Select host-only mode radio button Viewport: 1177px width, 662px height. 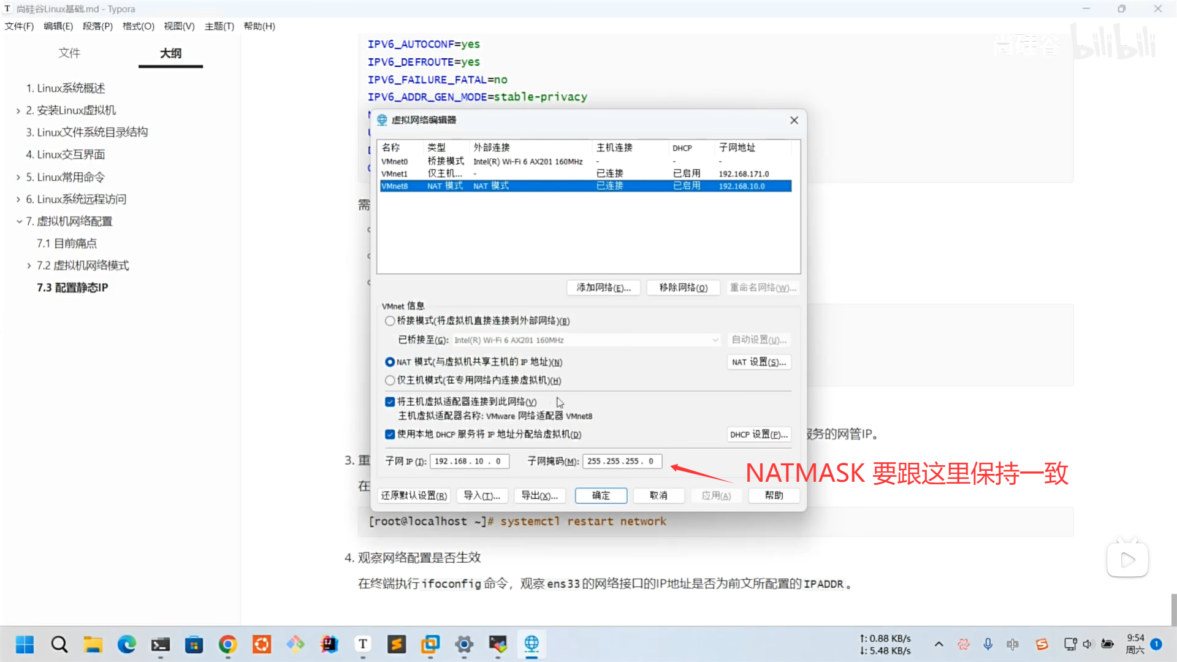(390, 380)
